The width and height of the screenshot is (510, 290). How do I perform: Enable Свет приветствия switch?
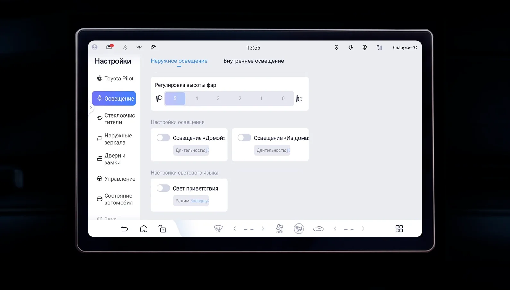click(x=163, y=188)
